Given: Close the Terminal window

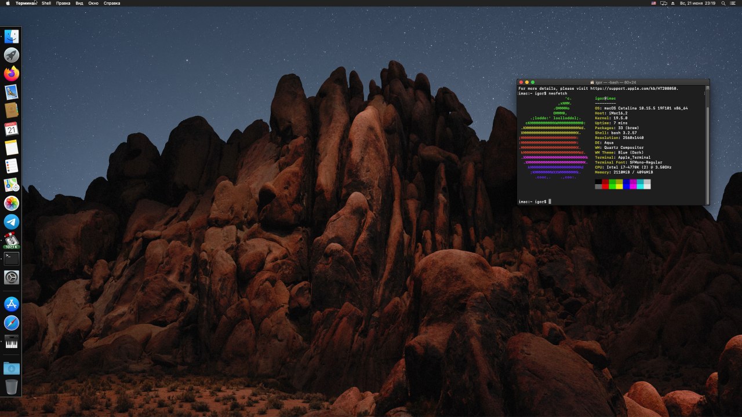Looking at the screenshot, I should click(x=521, y=82).
